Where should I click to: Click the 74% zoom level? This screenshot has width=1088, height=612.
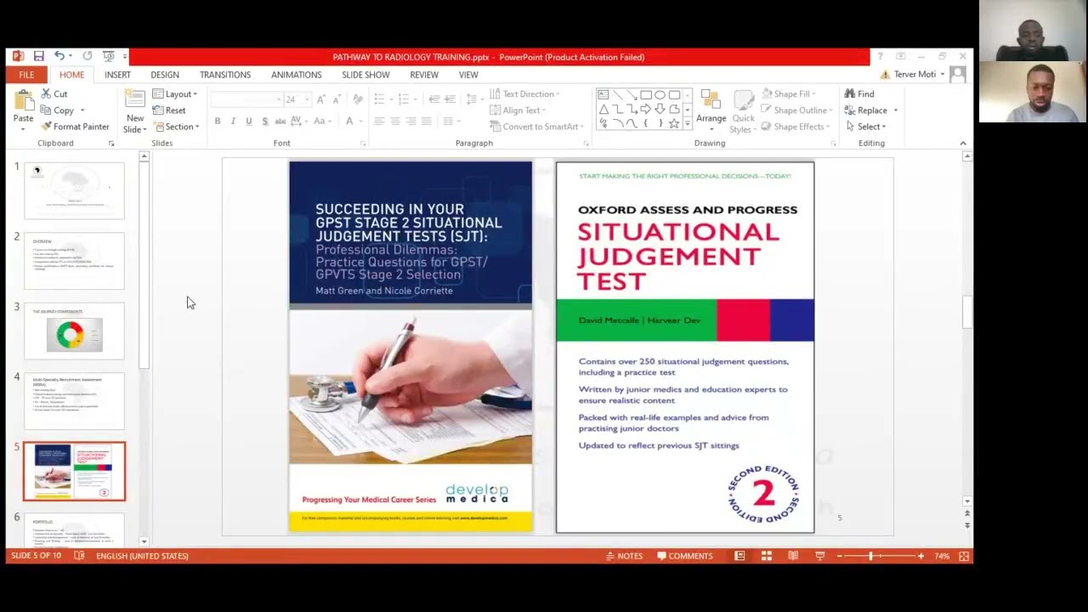tap(942, 556)
